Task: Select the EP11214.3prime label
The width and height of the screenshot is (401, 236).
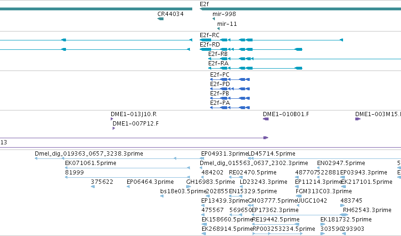Action: (x=318, y=182)
